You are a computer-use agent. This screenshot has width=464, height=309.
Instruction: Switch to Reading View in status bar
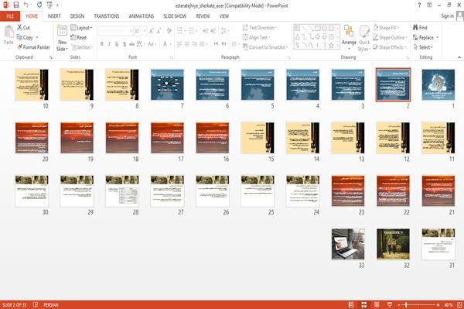tap(377, 304)
